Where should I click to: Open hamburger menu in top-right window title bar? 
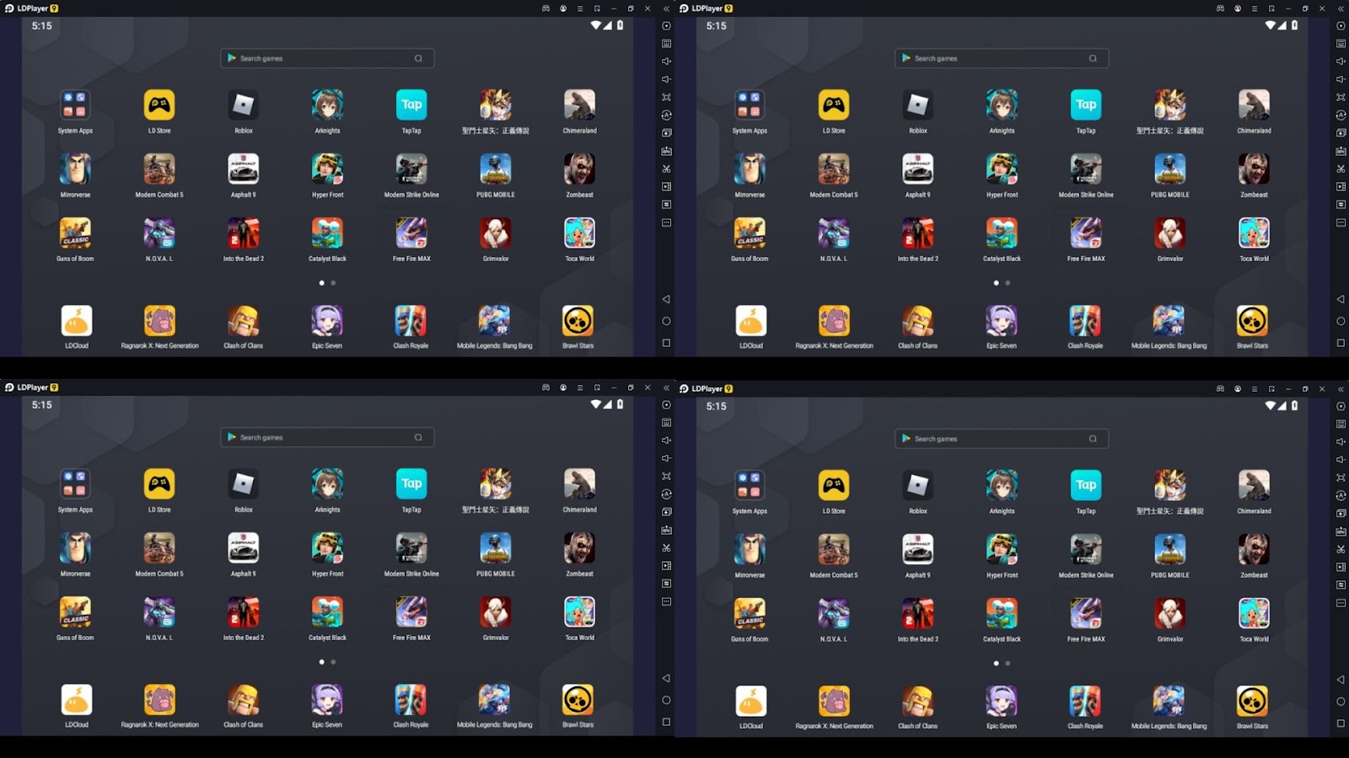pos(1255,8)
